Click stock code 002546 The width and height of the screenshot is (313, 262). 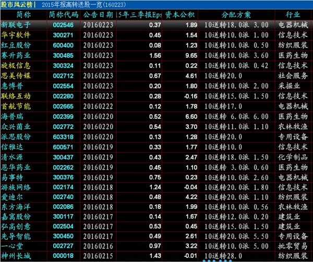point(63,25)
